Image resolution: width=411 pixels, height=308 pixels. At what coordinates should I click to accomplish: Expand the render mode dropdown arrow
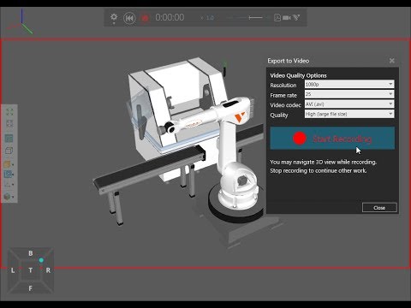pyautogui.click(x=13, y=165)
